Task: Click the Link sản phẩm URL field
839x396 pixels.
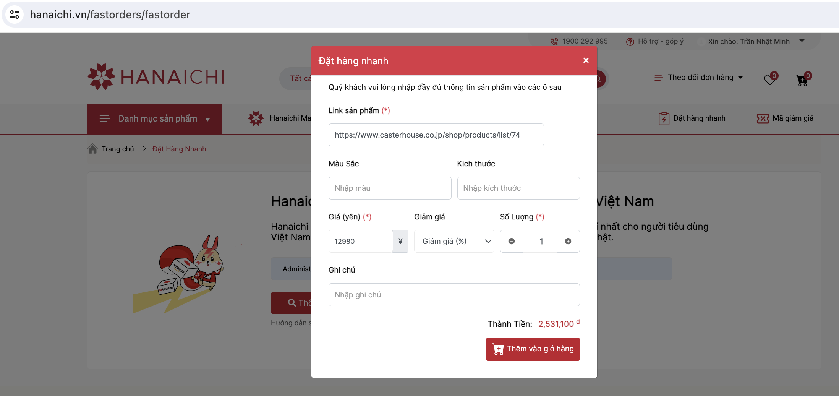Action: (x=436, y=135)
